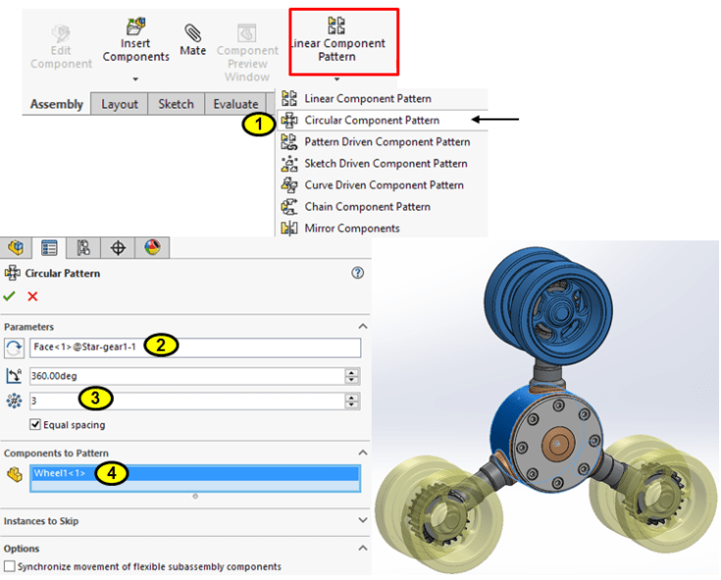Click the Reverse Direction button beside pattern axis
The width and height of the screenshot is (721, 580).
14,348
